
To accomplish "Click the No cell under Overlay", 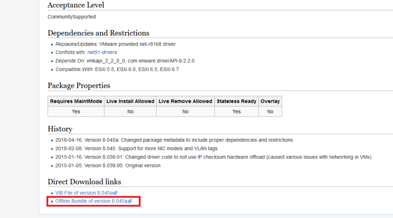I will point(270,111).
